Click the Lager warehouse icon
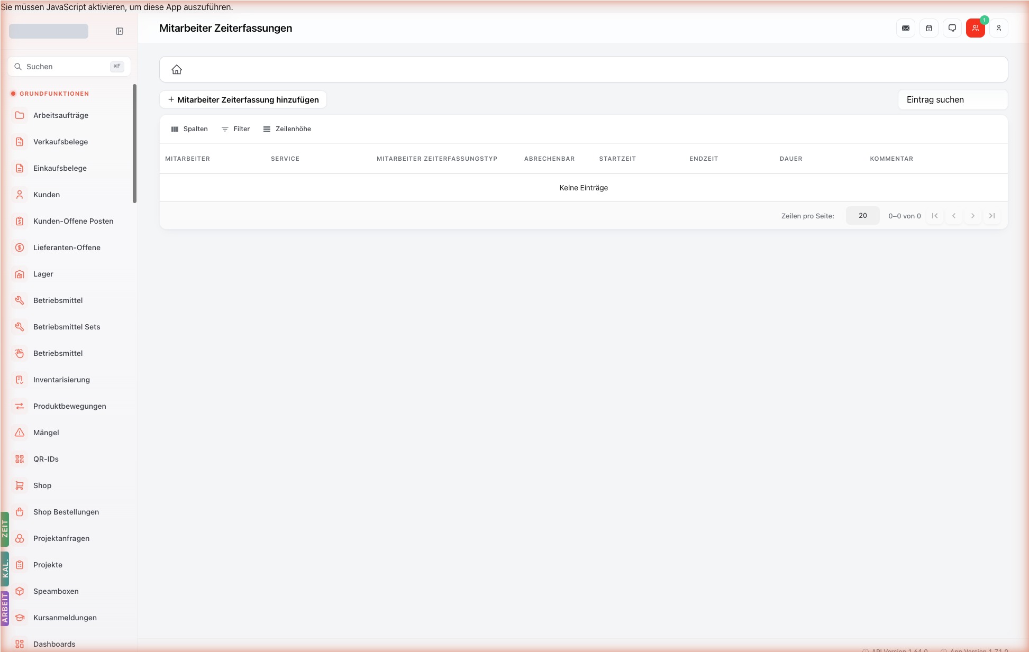This screenshot has height=652, width=1029. coord(20,274)
